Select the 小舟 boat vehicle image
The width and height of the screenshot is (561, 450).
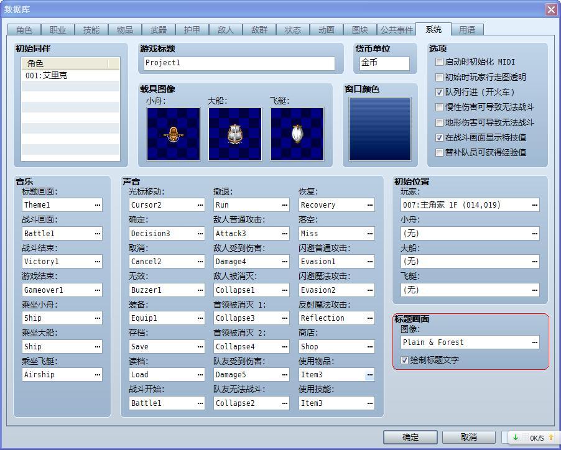click(x=174, y=134)
